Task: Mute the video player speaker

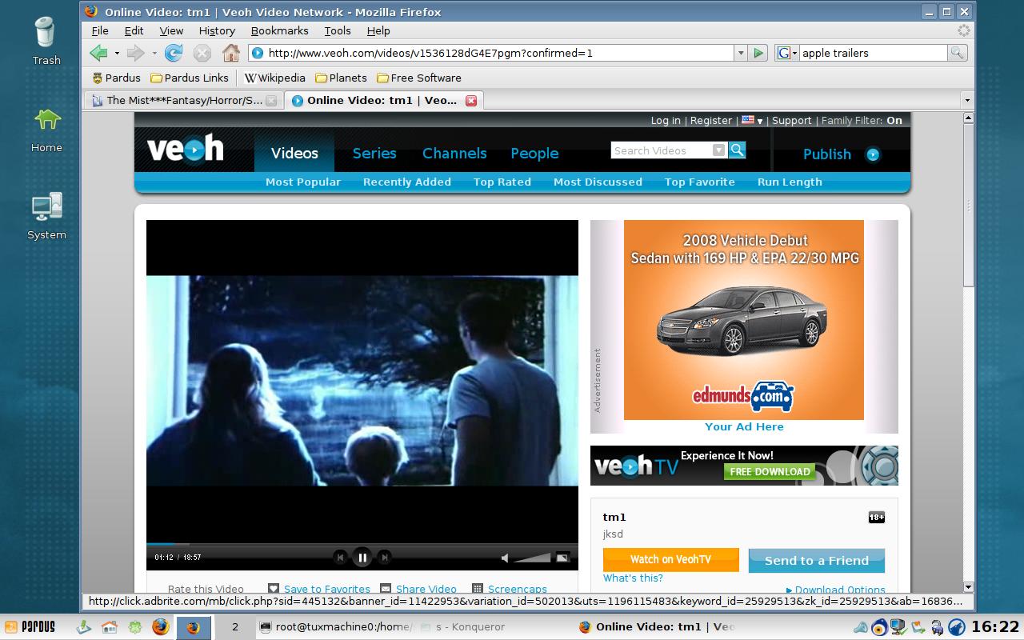Action: pyautogui.click(x=505, y=558)
